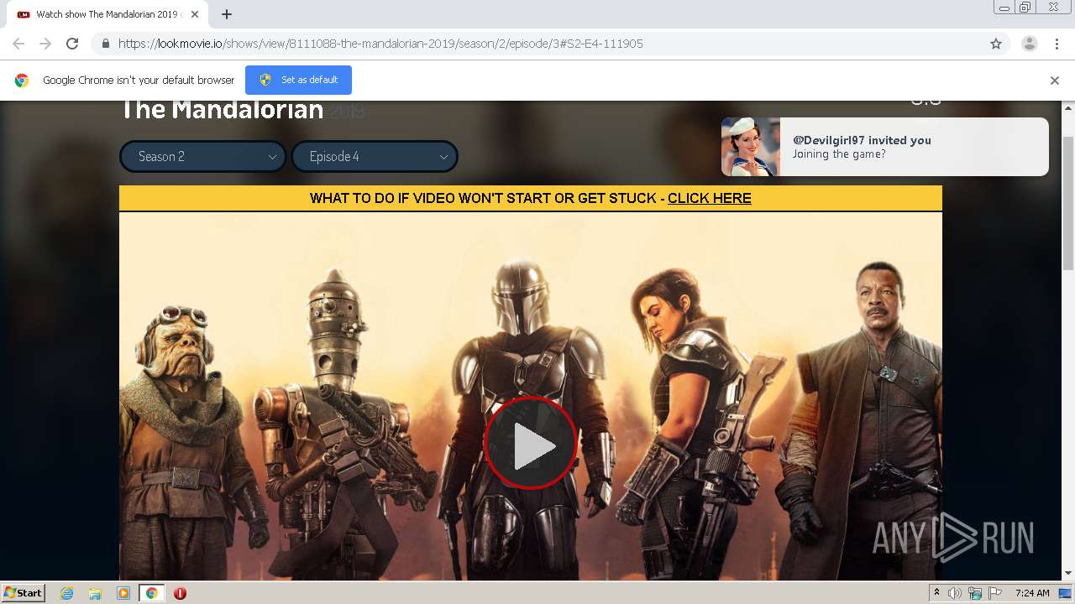
Task: Play the Mandalorian episode video
Action: coord(530,444)
